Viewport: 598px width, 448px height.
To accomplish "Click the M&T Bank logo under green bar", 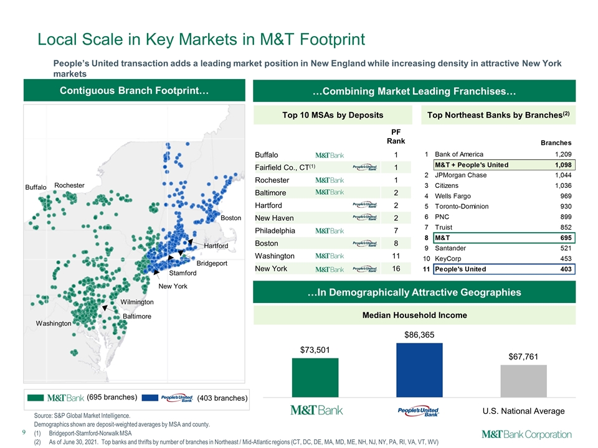I will [x=316, y=410].
